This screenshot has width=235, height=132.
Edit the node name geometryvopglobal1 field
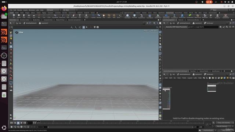click(x=203, y=27)
